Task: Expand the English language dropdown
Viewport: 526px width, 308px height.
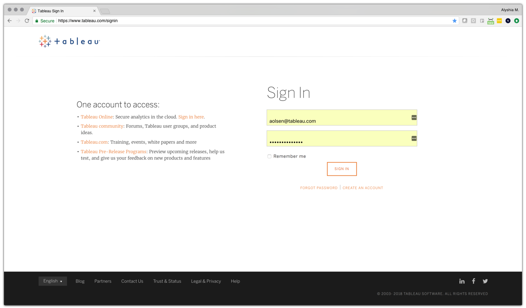Action: [x=53, y=281]
